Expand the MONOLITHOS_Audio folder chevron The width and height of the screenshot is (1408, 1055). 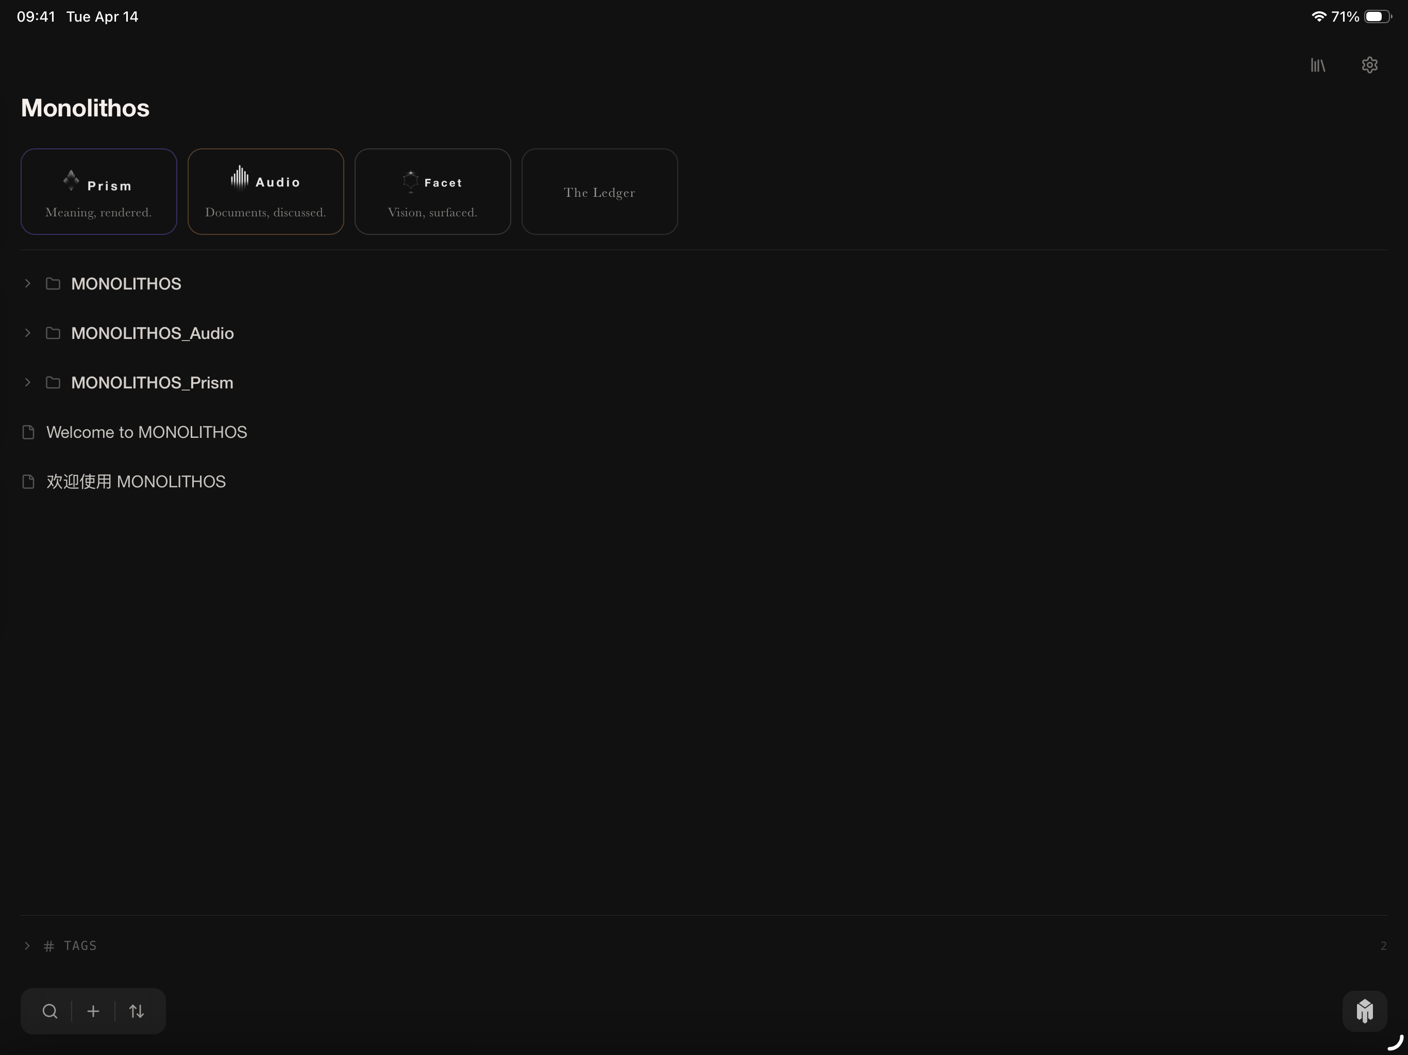(27, 333)
